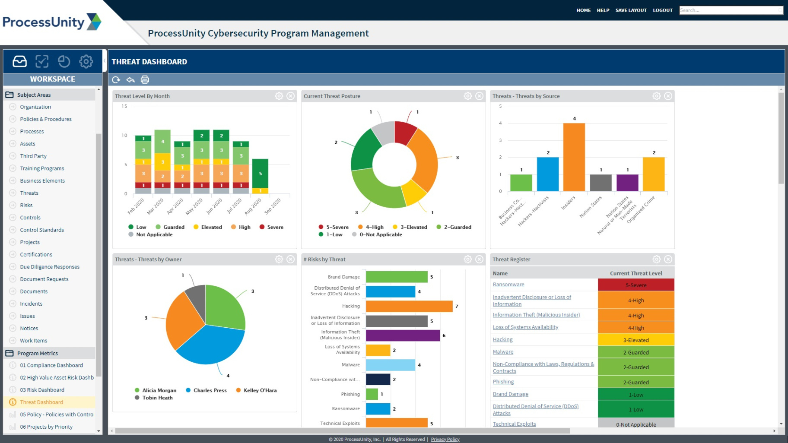This screenshot has width=788, height=443.
Task: Toggle 5-Severe in Threat Posture legend
Action: click(x=334, y=227)
